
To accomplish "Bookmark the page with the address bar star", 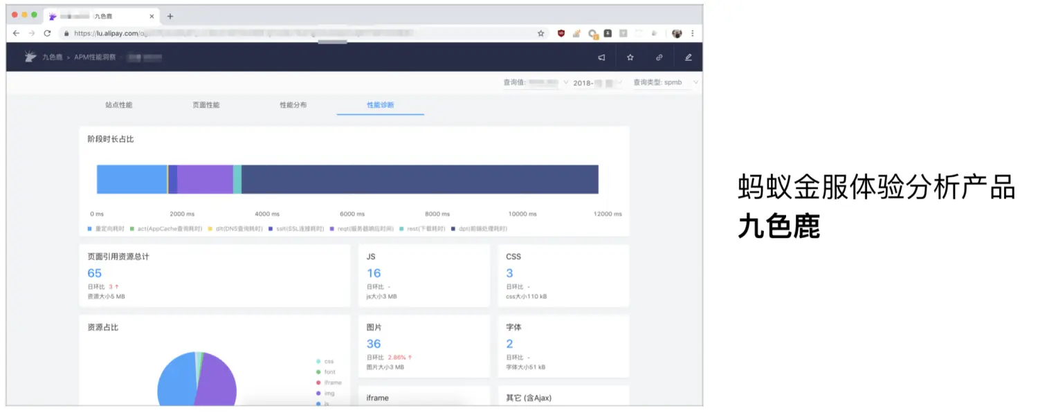I will pos(541,33).
